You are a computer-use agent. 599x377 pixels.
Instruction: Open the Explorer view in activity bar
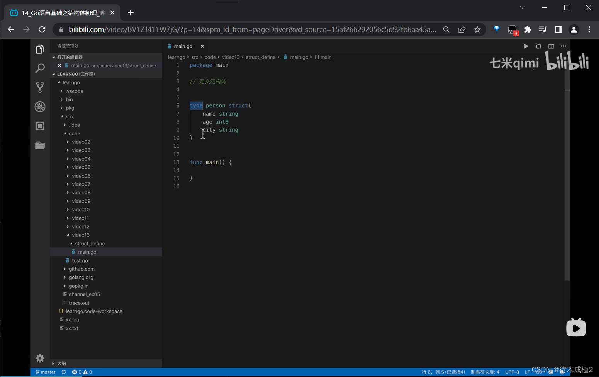(x=40, y=49)
